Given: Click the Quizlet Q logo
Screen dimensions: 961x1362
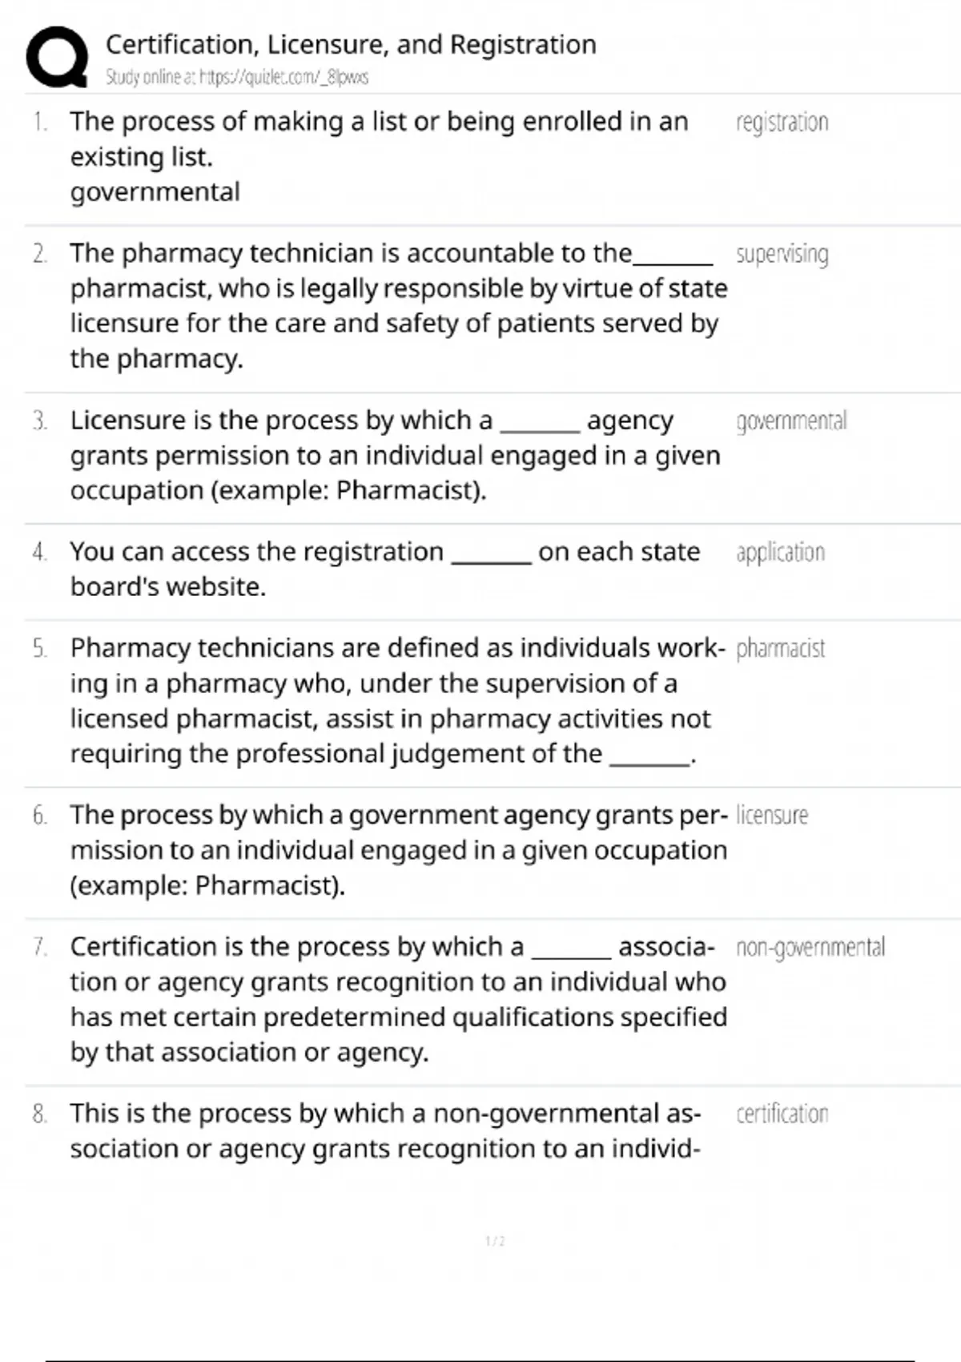Looking at the screenshot, I should pyautogui.click(x=57, y=56).
